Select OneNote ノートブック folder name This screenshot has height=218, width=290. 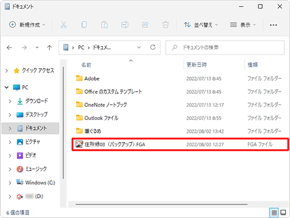tap(106, 105)
